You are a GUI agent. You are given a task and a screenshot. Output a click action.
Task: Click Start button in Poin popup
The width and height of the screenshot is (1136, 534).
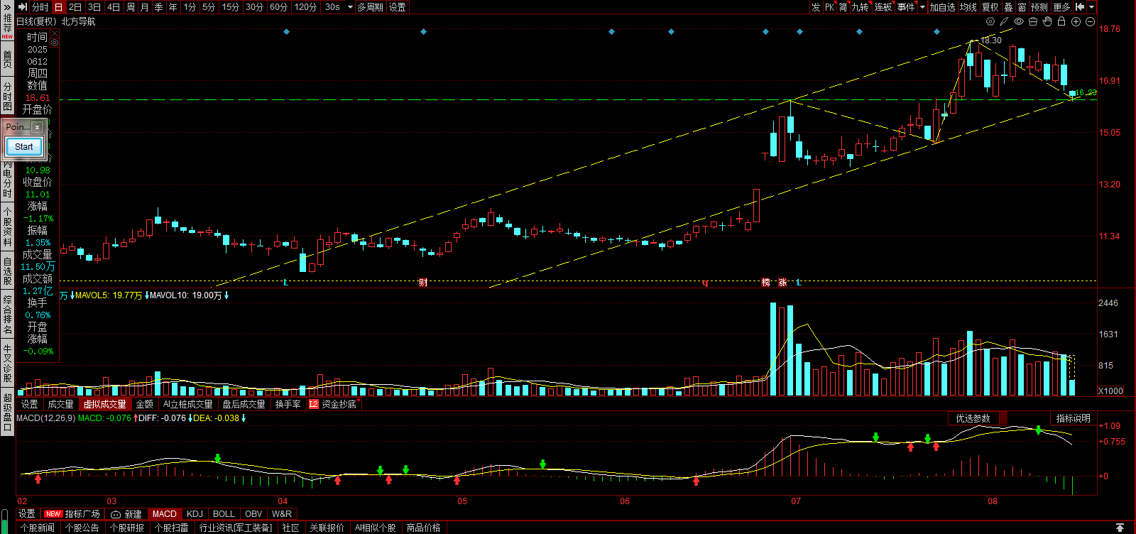(23, 147)
